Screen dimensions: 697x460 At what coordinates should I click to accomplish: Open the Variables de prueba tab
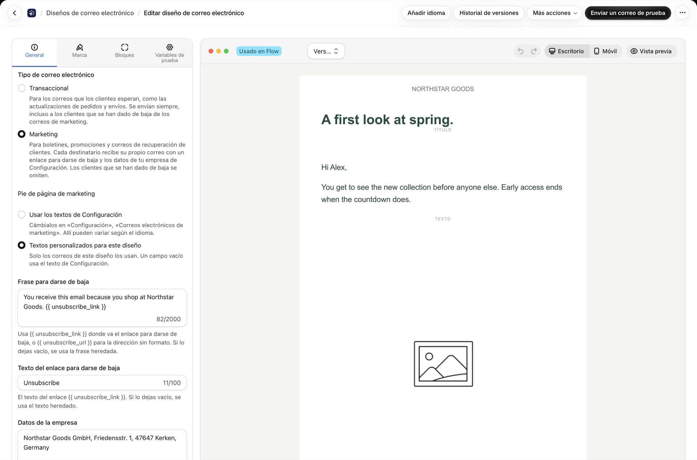(x=170, y=53)
